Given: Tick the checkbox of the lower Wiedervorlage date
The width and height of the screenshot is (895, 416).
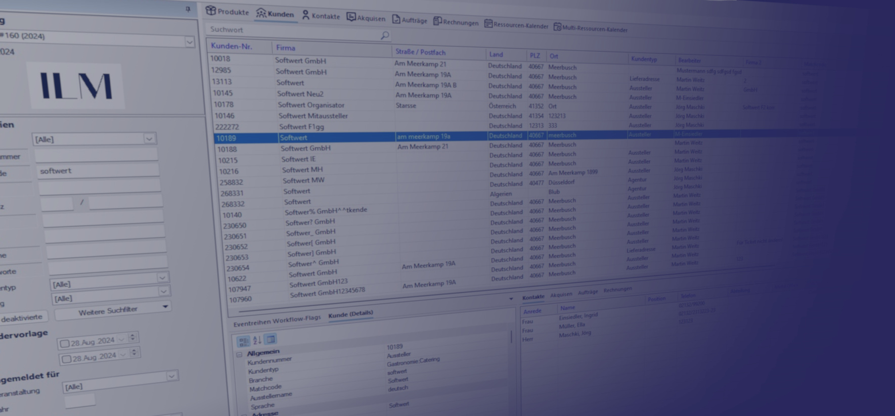Looking at the screenshot, I should (66, 359).
